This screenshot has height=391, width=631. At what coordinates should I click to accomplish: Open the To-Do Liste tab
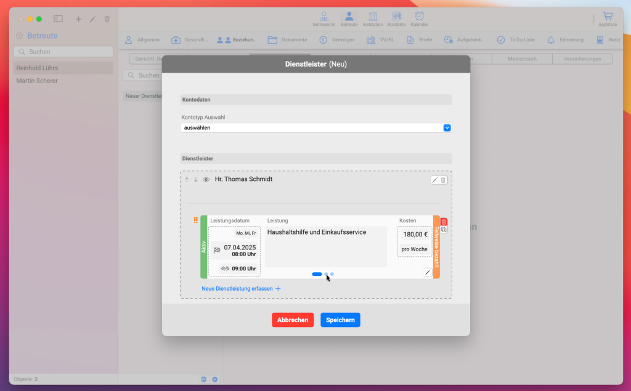pyautogui.click(x=516, y=40)
